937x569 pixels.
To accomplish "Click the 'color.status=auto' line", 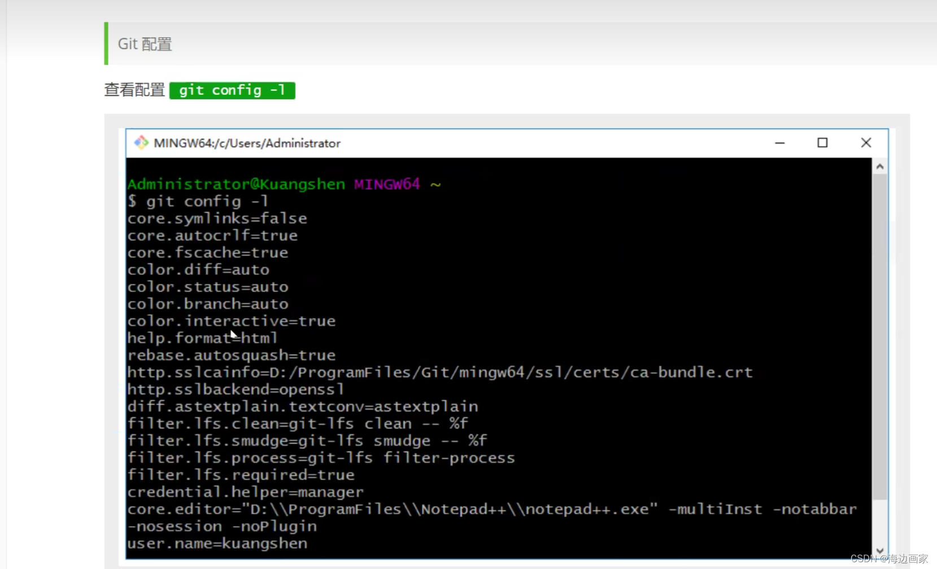I will click(x=208, y=287).
